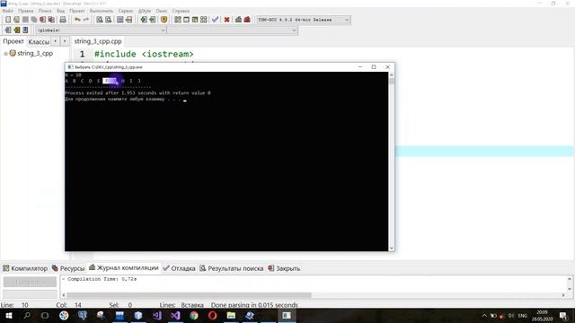Click the greyed Прервать button
Viewport: 575px width, 323px height.
pyautogui.click(x=30, y=282)
